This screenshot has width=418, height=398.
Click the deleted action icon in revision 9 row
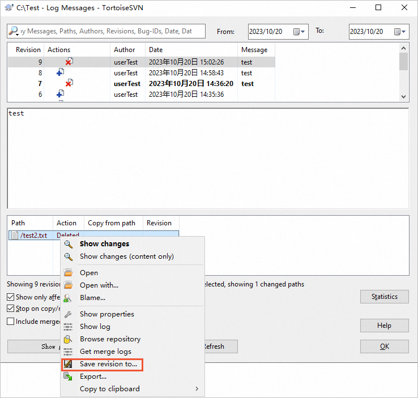(x=69, y=62)
